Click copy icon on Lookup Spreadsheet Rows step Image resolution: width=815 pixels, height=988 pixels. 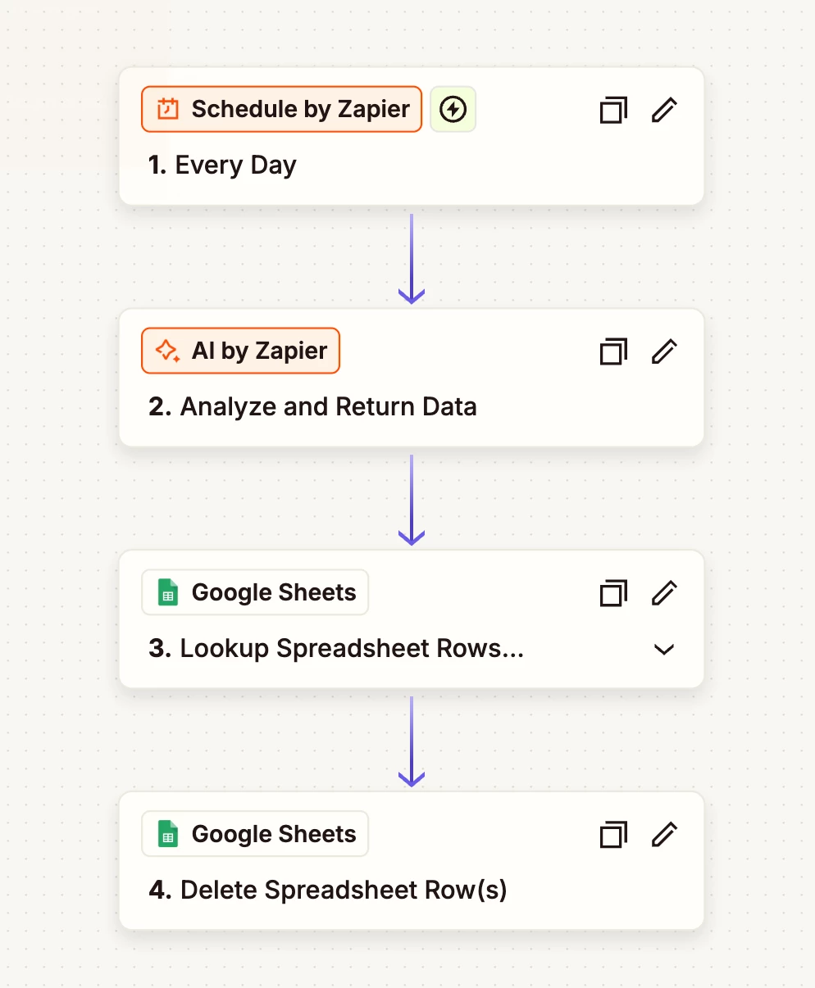point(613,592)
